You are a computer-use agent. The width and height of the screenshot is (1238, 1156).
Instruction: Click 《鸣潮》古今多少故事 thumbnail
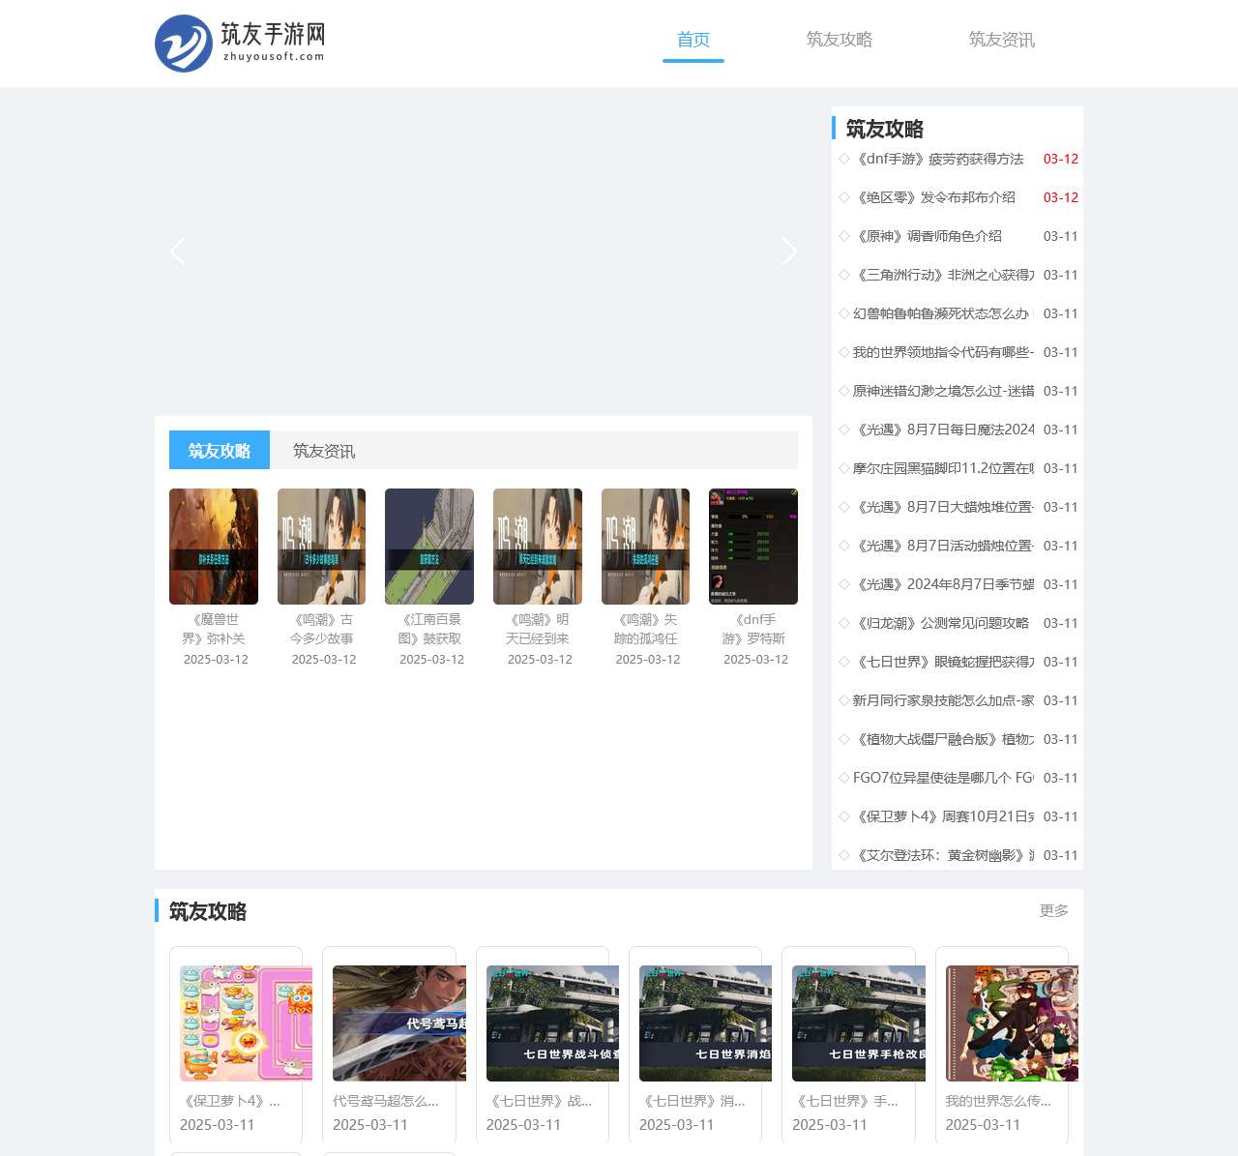point(322,547)
